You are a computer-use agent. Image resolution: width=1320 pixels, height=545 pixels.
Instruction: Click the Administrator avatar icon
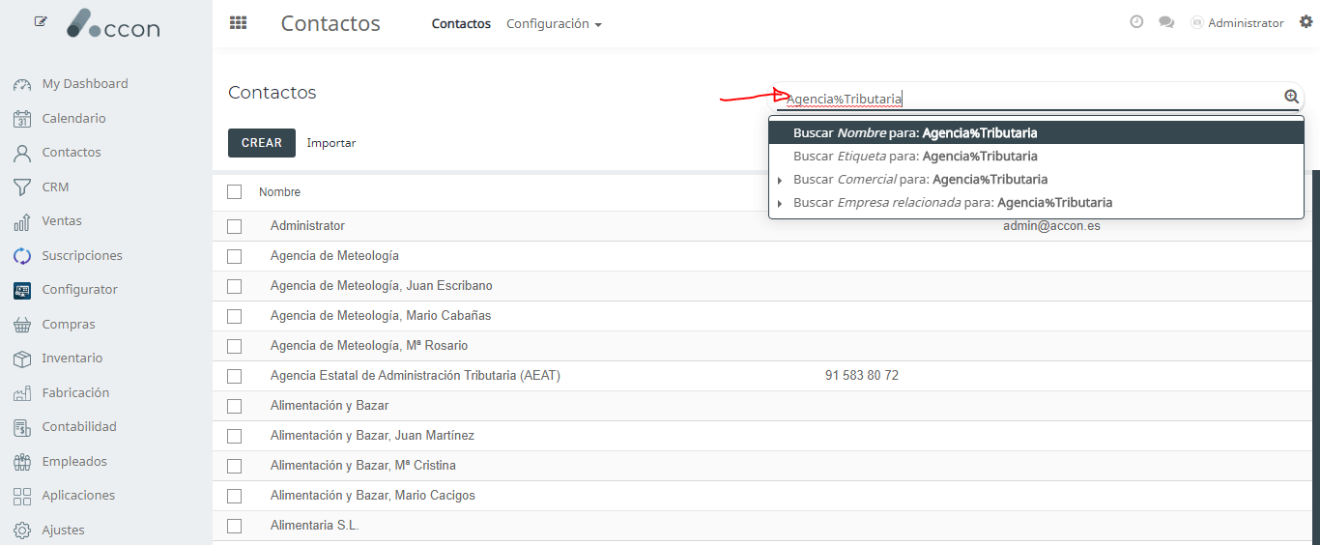(1197, 23)
